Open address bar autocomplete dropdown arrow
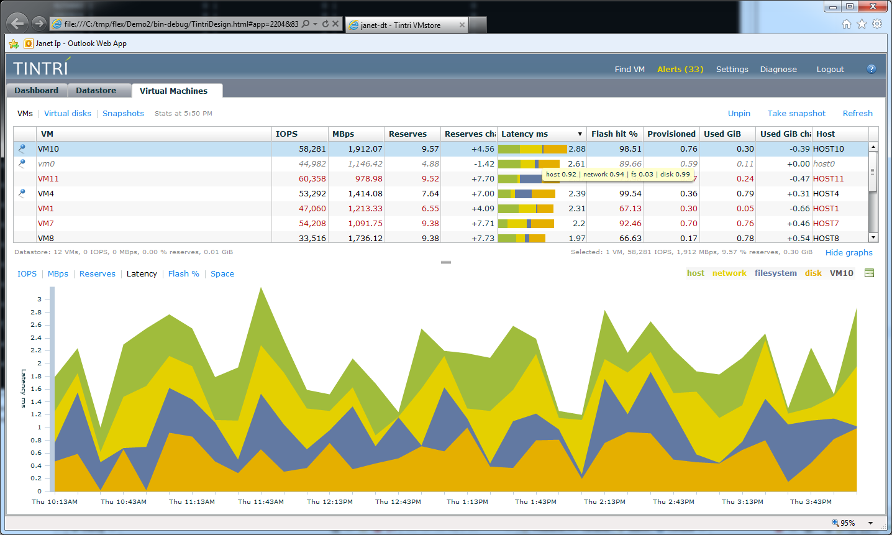This screenshot has height=535, width=892. point(316,24)
